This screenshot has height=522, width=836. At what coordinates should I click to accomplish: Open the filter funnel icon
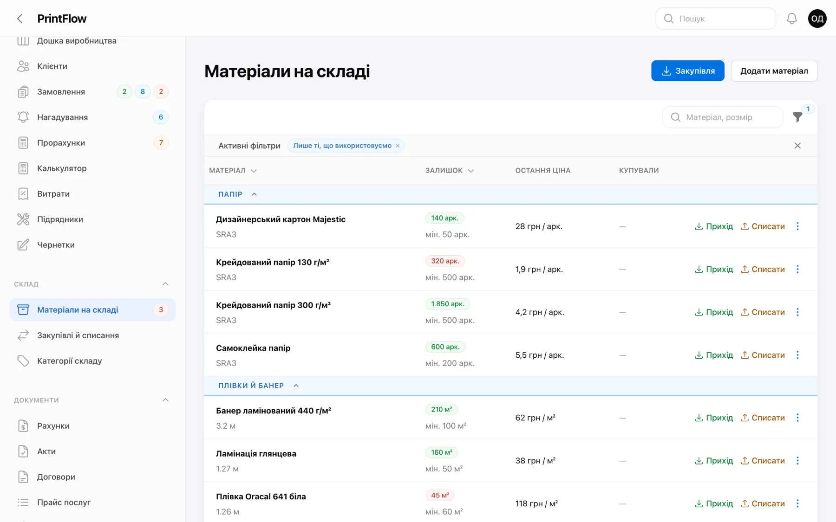(x=797, y=117)
